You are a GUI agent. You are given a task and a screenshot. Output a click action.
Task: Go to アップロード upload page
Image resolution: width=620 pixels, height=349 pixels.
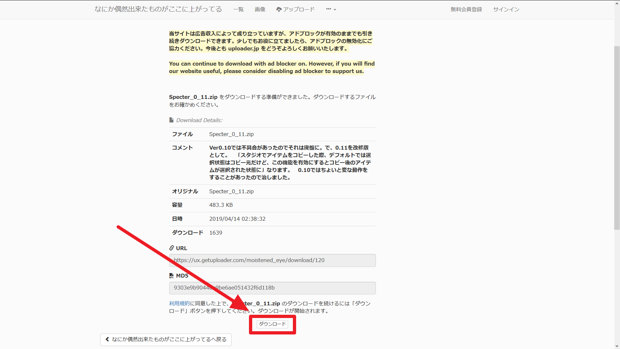tap(299, 9)
